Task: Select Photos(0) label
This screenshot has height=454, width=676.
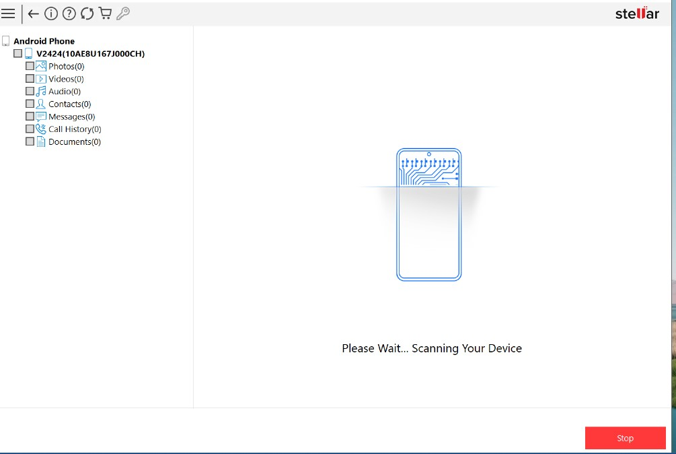Action: (x=67, y=67)
